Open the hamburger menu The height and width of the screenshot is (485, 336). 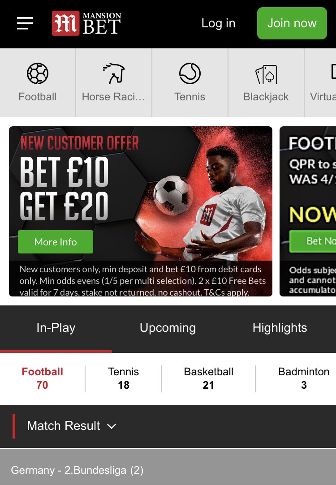pos(25,23)
